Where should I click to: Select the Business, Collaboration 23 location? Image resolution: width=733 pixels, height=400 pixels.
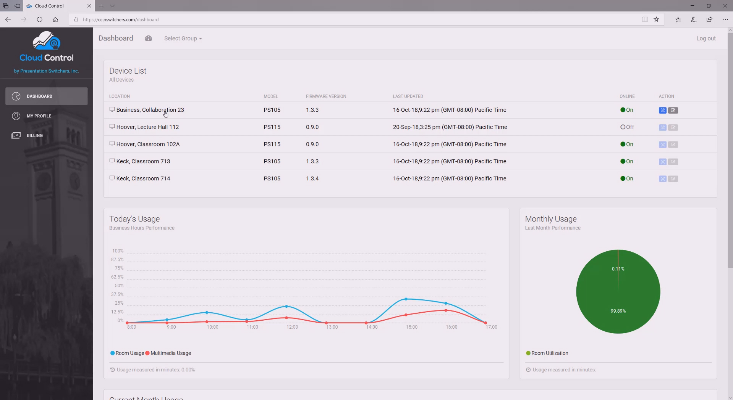coord(150,110)
